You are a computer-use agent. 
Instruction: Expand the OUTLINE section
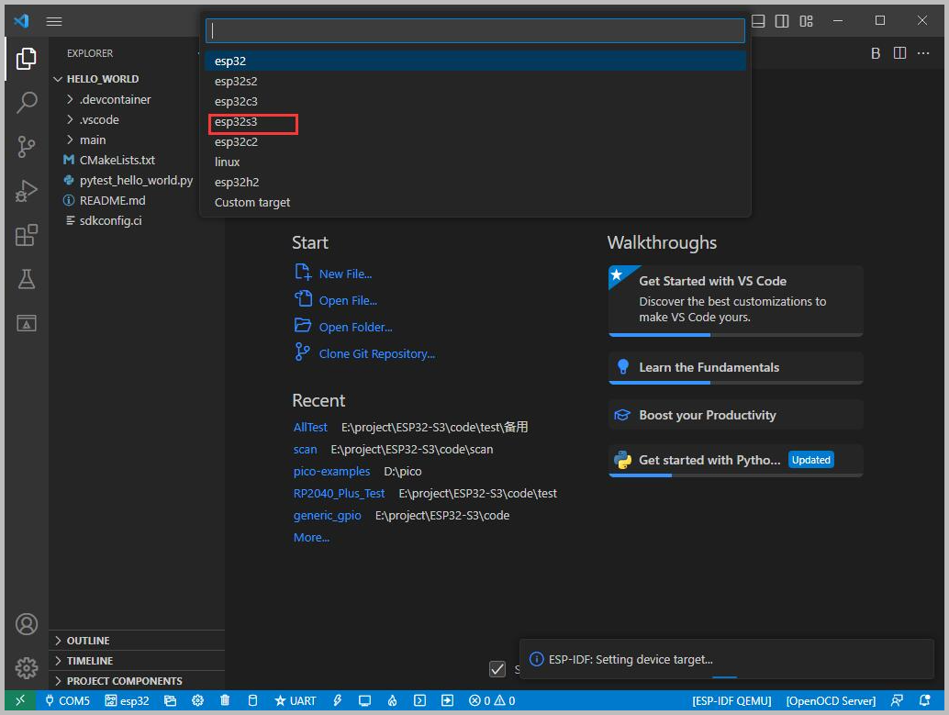(x=88, y=641)
